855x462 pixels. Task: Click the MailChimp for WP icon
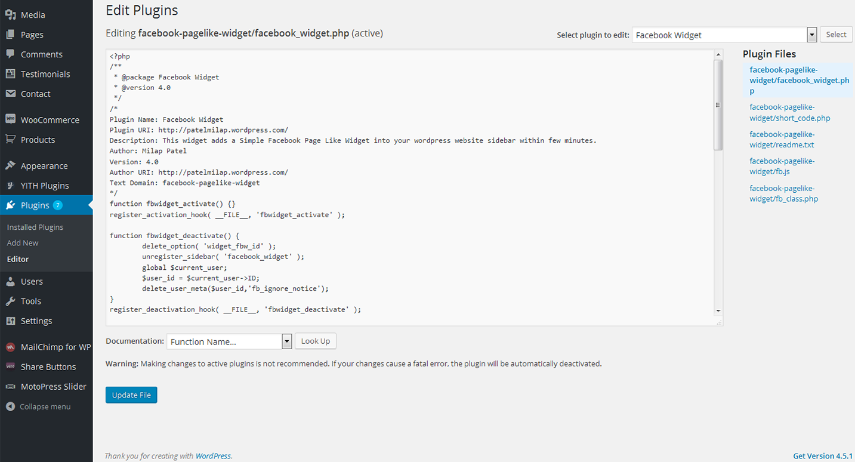10,347
